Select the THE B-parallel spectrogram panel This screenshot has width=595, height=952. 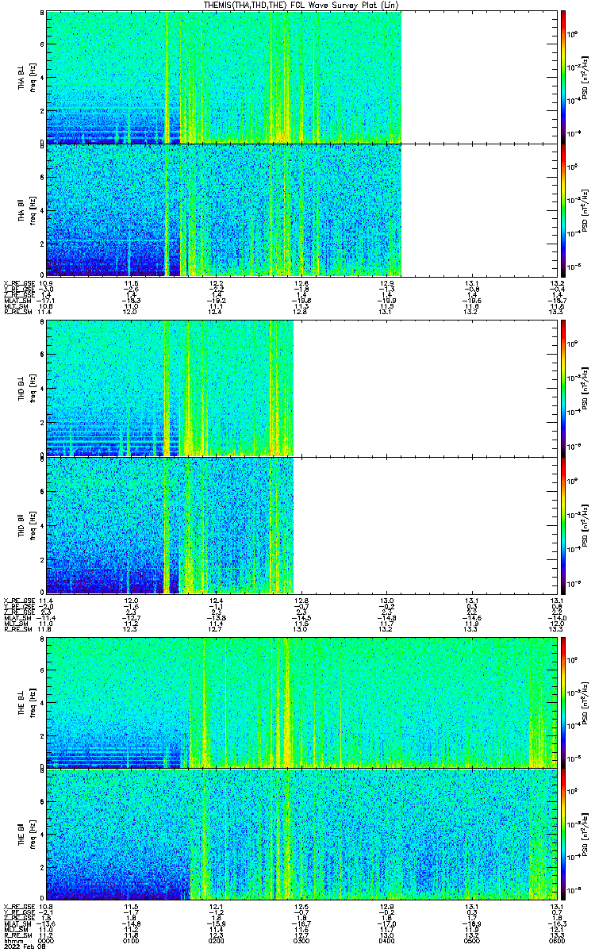pos(301,834)
